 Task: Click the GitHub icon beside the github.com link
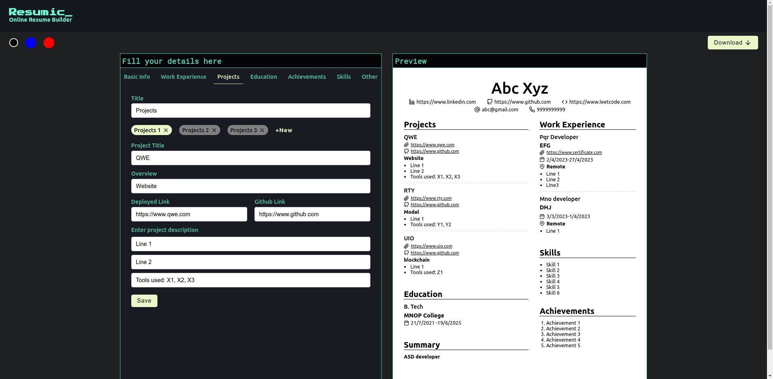tap(489, 102)
